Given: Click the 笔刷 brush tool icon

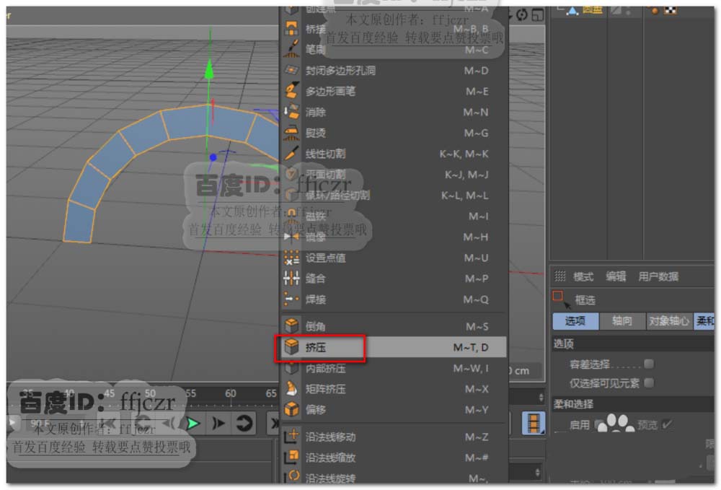Looking at the screenshot, I should coord(291,49).
